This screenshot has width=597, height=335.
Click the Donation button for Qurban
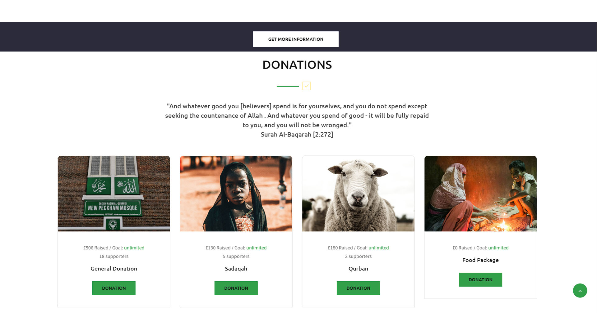click(x=358, y=288)
